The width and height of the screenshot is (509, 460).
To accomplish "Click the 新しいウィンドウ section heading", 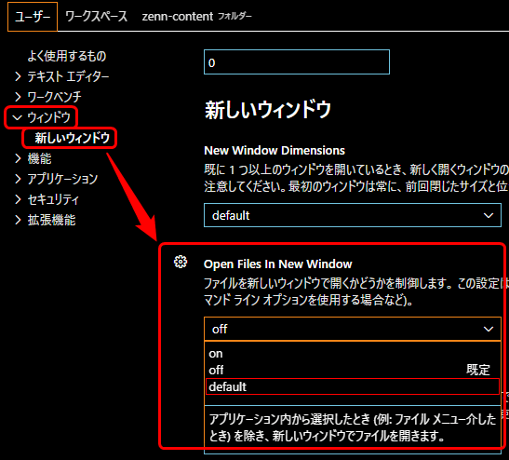I will (268, 110).
